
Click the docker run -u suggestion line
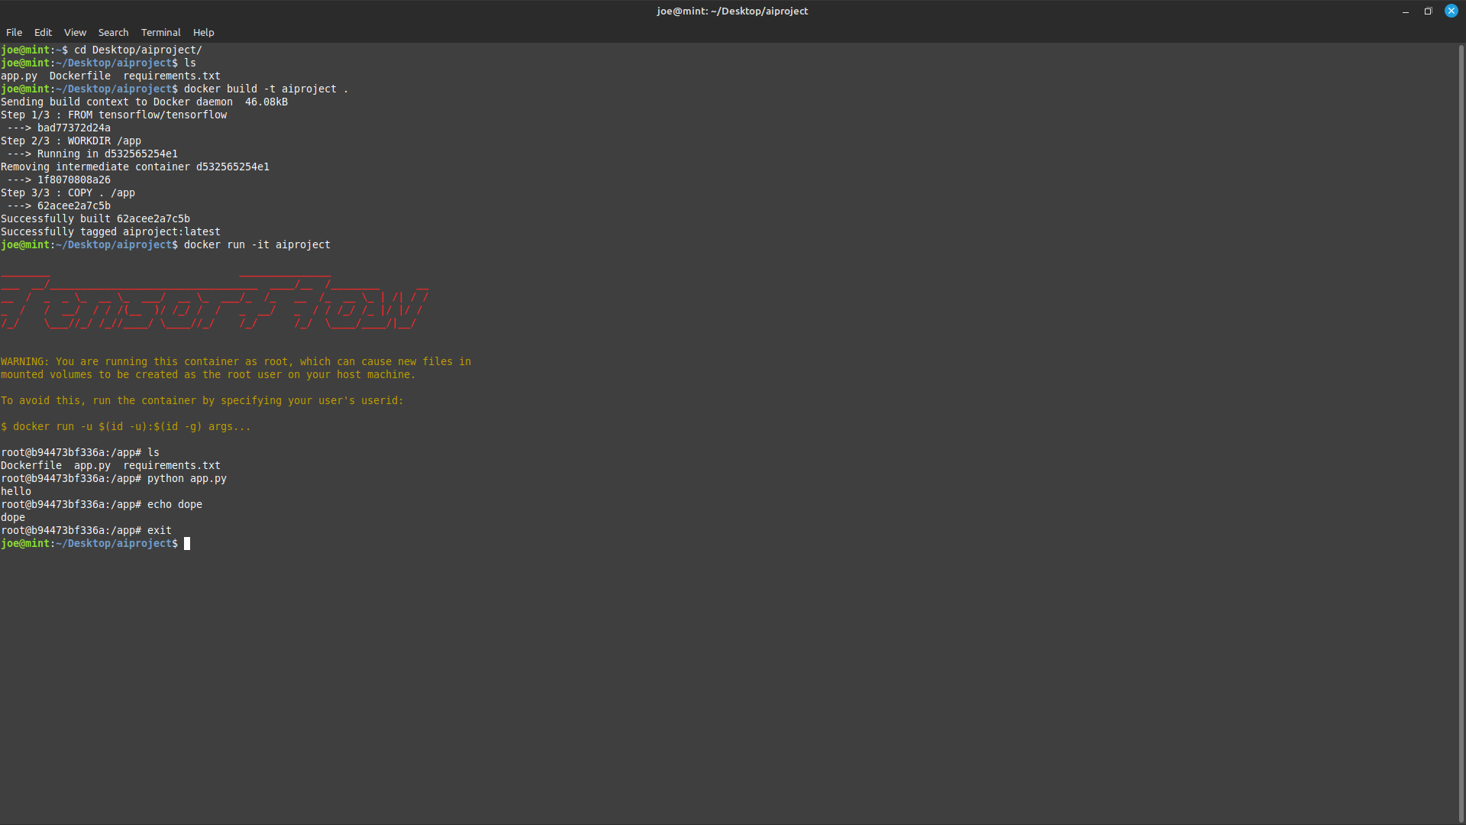(x=126, y=426)
